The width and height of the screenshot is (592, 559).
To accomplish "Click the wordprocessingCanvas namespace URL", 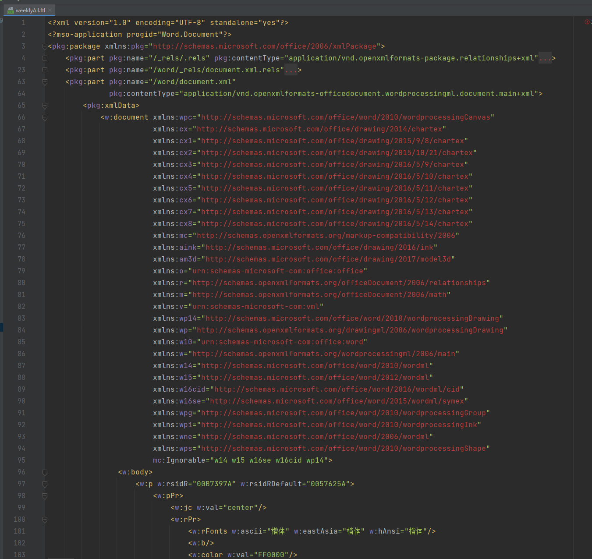I will pyautogui.click(x=345, y=117).
